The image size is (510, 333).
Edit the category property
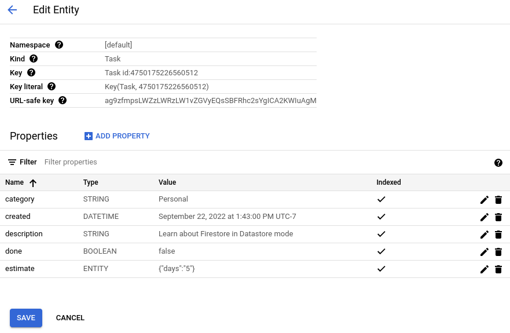tap(485, 200)
